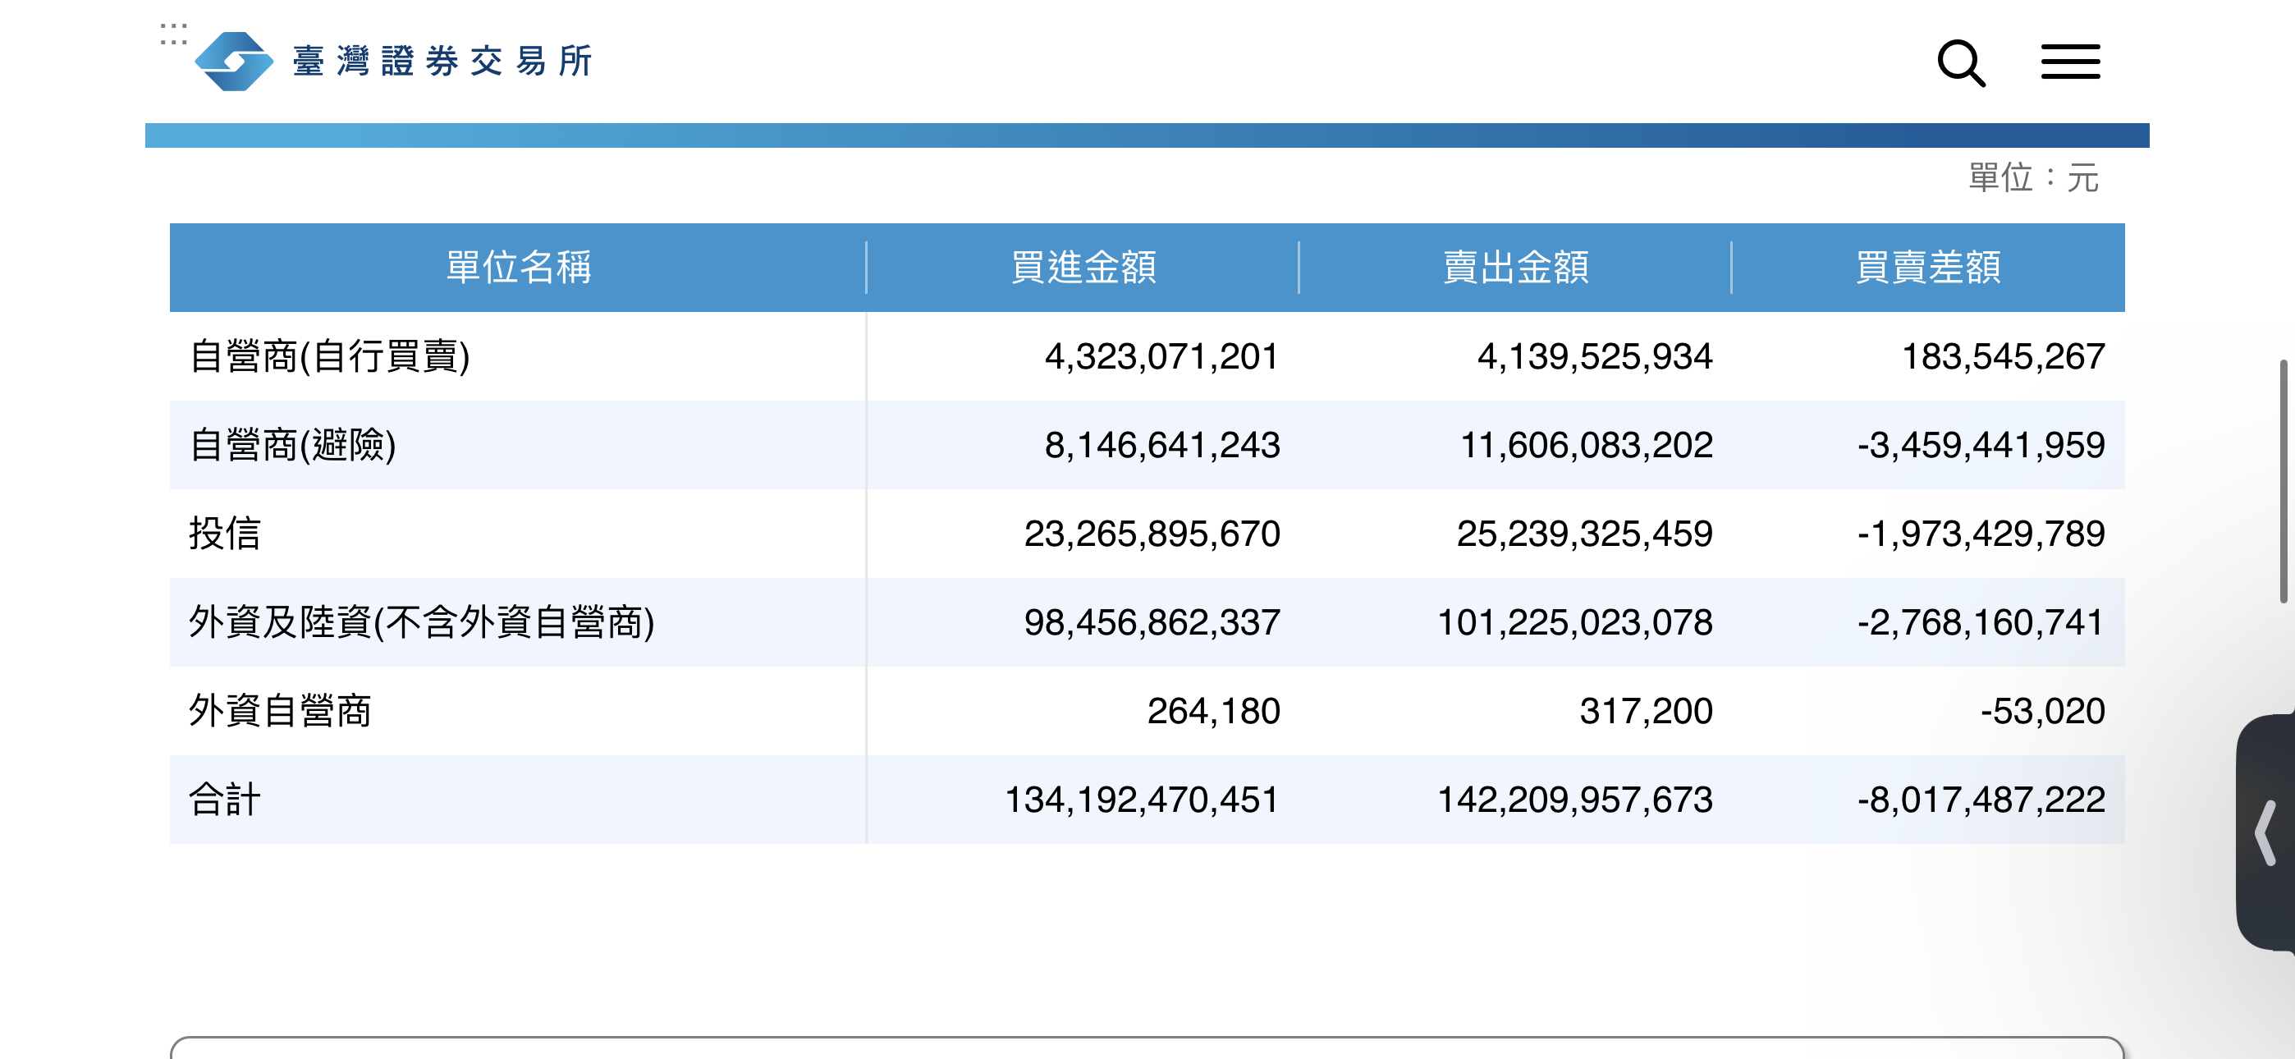Open the hamburger menu
Image resolution: width=2295 pixels, height=1059 pixels.
(2070, 62)
